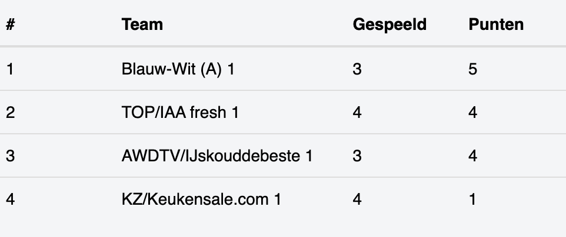
Task: Click the Gespeeld column header
Action: (x=389, y=25)
